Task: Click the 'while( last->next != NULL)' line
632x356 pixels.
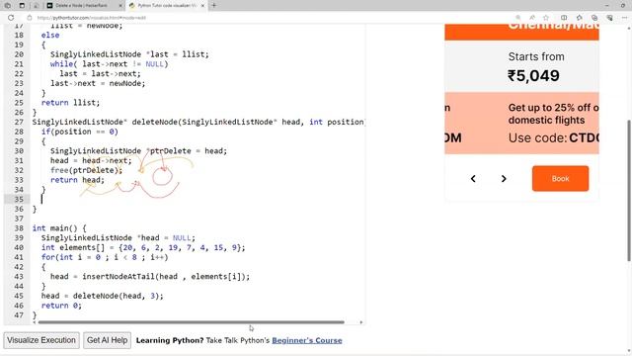Action: point(109,63)
